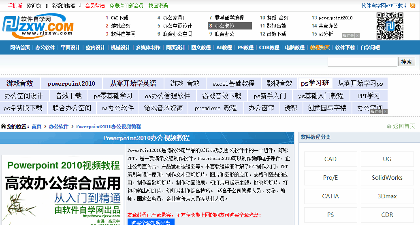The height and width of the screenshot is (225, 420).
Task: Open 多媒体制作 navigation menu item
Action: pyautogui.click(x=148, y=48)
